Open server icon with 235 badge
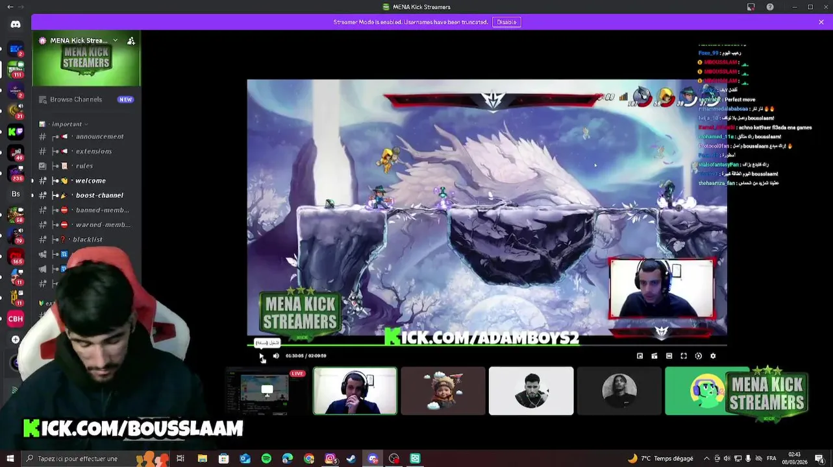Image resolution: width=833 pixels, height=467 pixels. click(x=16, y=173)
